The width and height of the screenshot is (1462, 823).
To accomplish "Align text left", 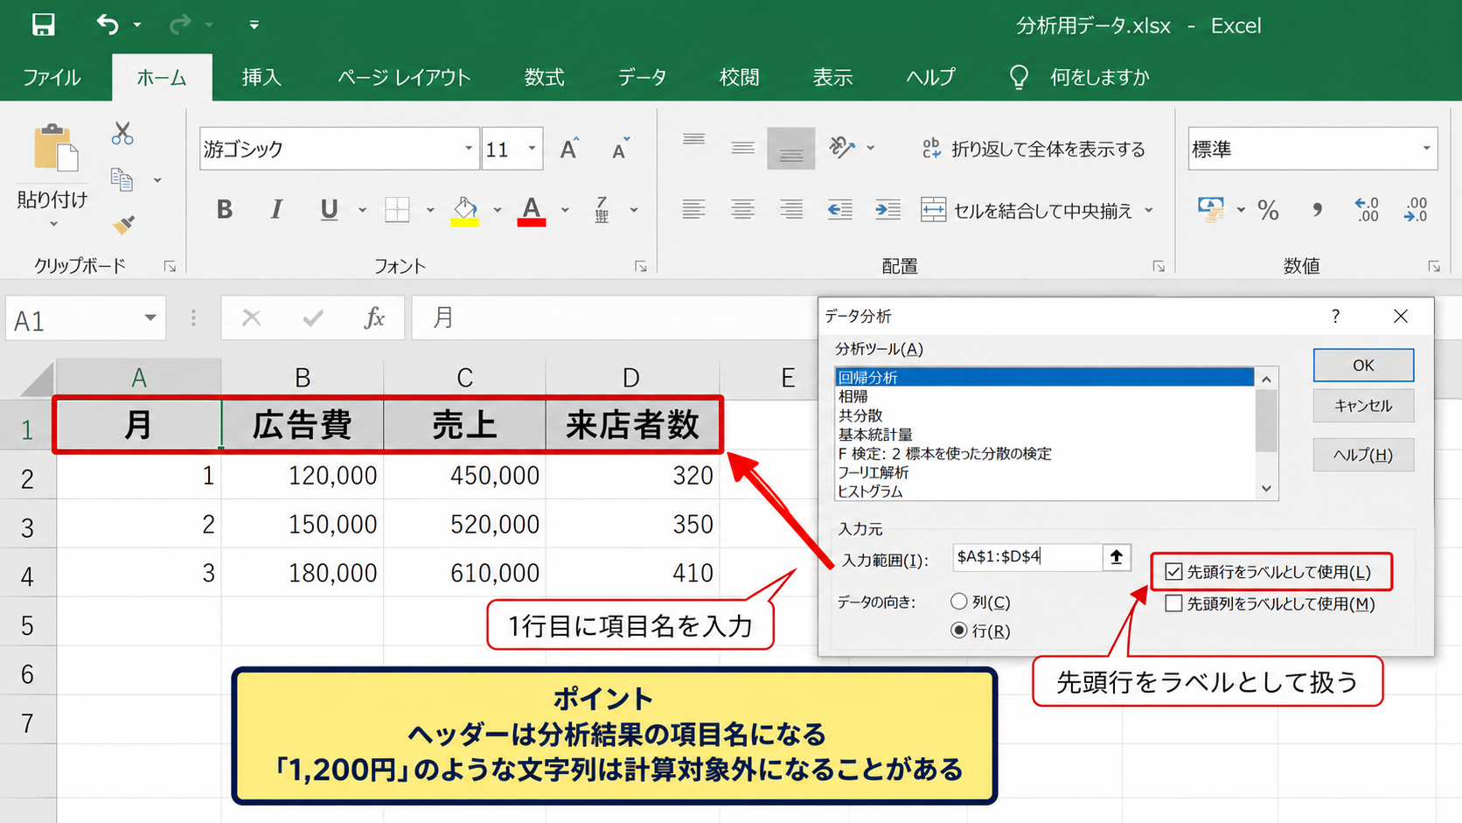I will click(693, 210).
